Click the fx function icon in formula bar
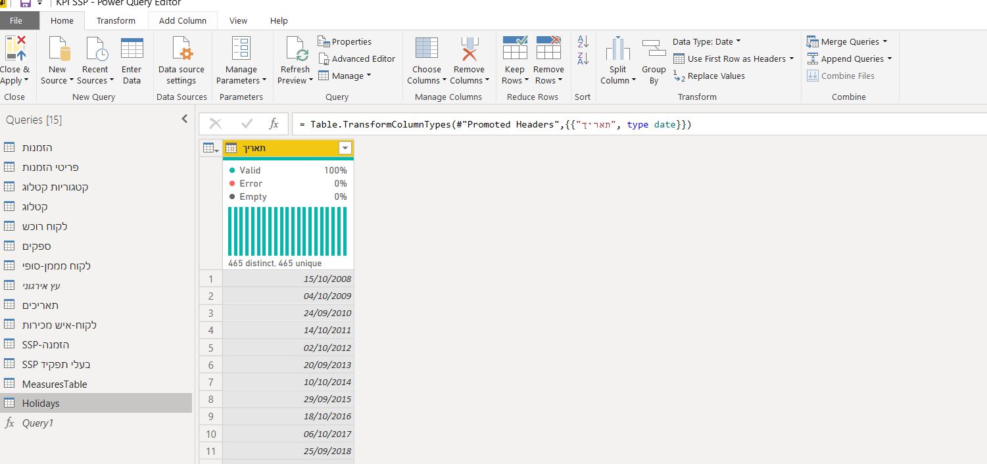 (x=274, y=124)
